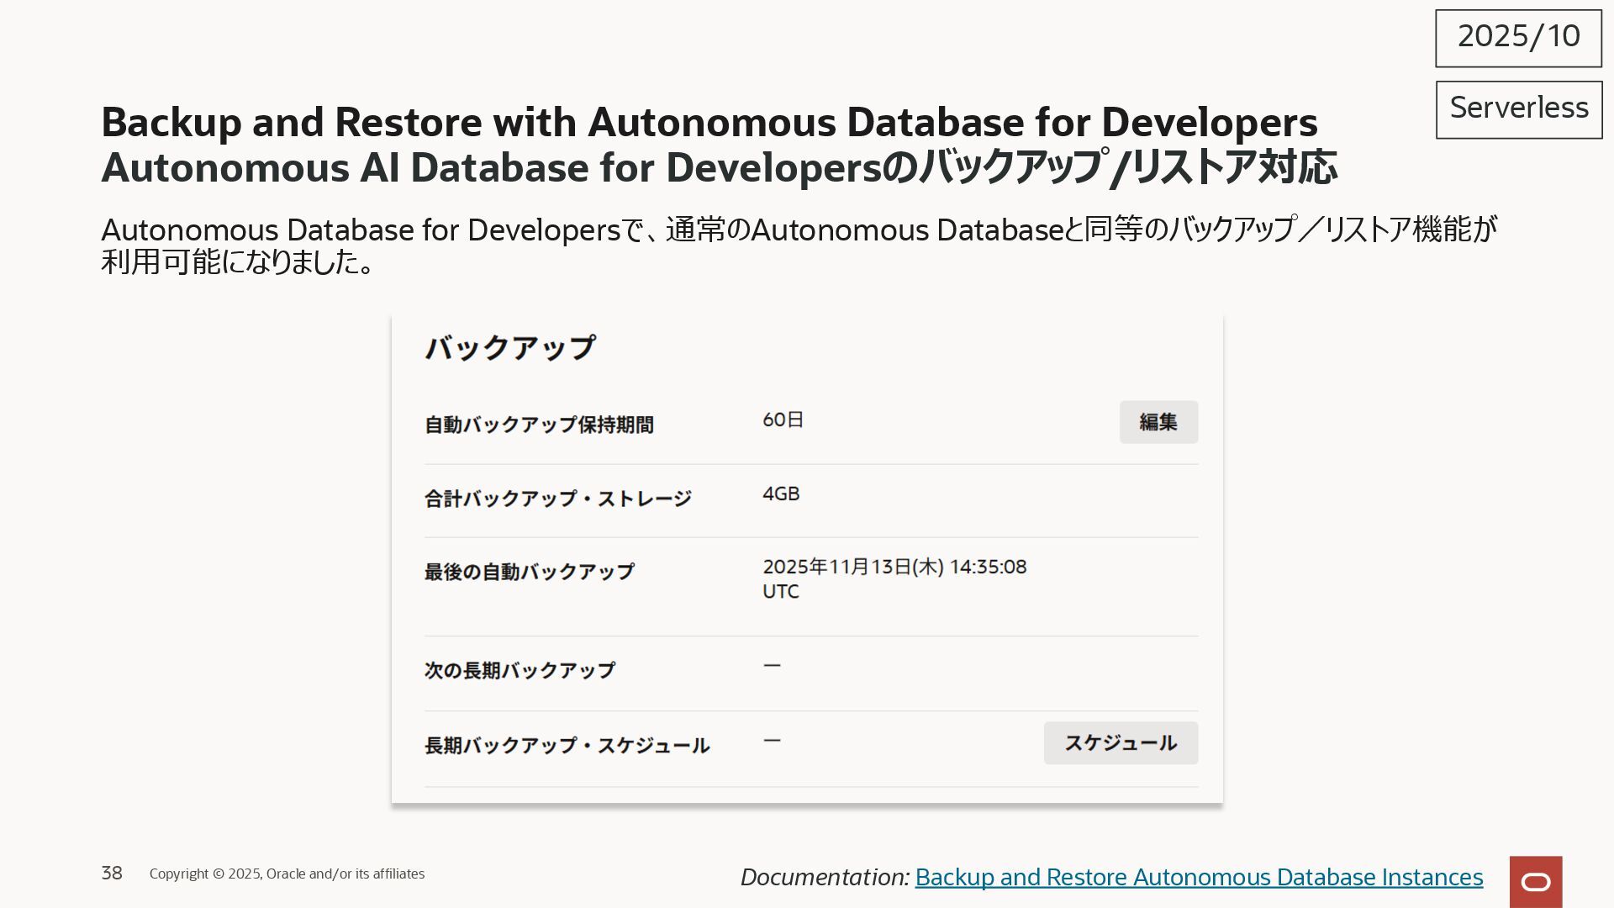Click the 2025/10 date tag box
1614x908 pixels.
(1517, 38)
